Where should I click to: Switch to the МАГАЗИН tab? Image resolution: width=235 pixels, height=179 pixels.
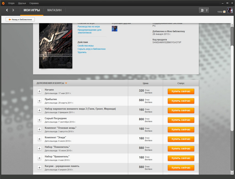pyautogui.click(x=54, y=10)
